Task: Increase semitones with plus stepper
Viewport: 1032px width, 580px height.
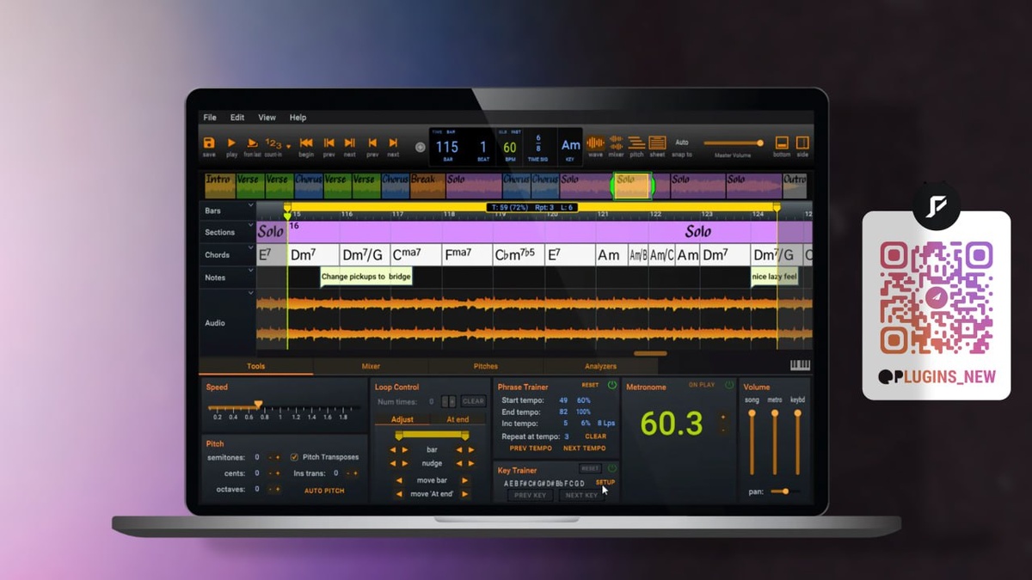Action: 277,457
